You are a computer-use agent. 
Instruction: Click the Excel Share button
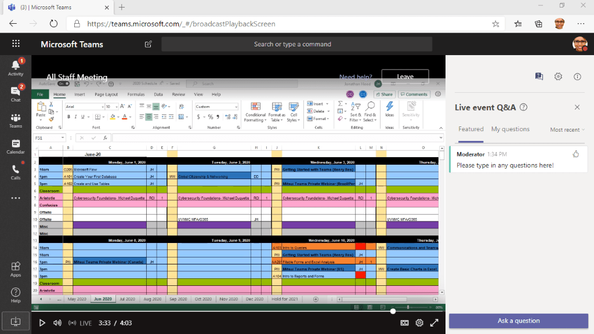[x=385, y=95]
